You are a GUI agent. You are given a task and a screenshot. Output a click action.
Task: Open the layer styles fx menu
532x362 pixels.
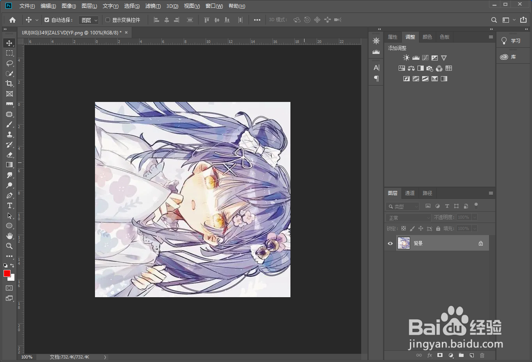(430, 355)
